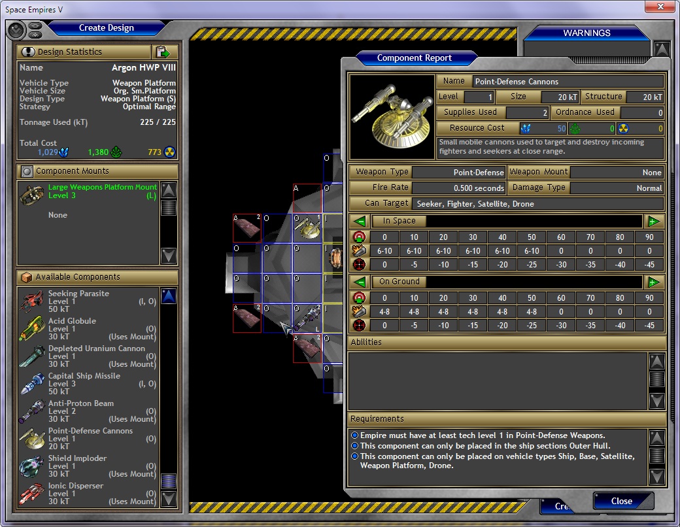Click the Available Components list down arrow
The image size is (680, 527).
[168, 498]
